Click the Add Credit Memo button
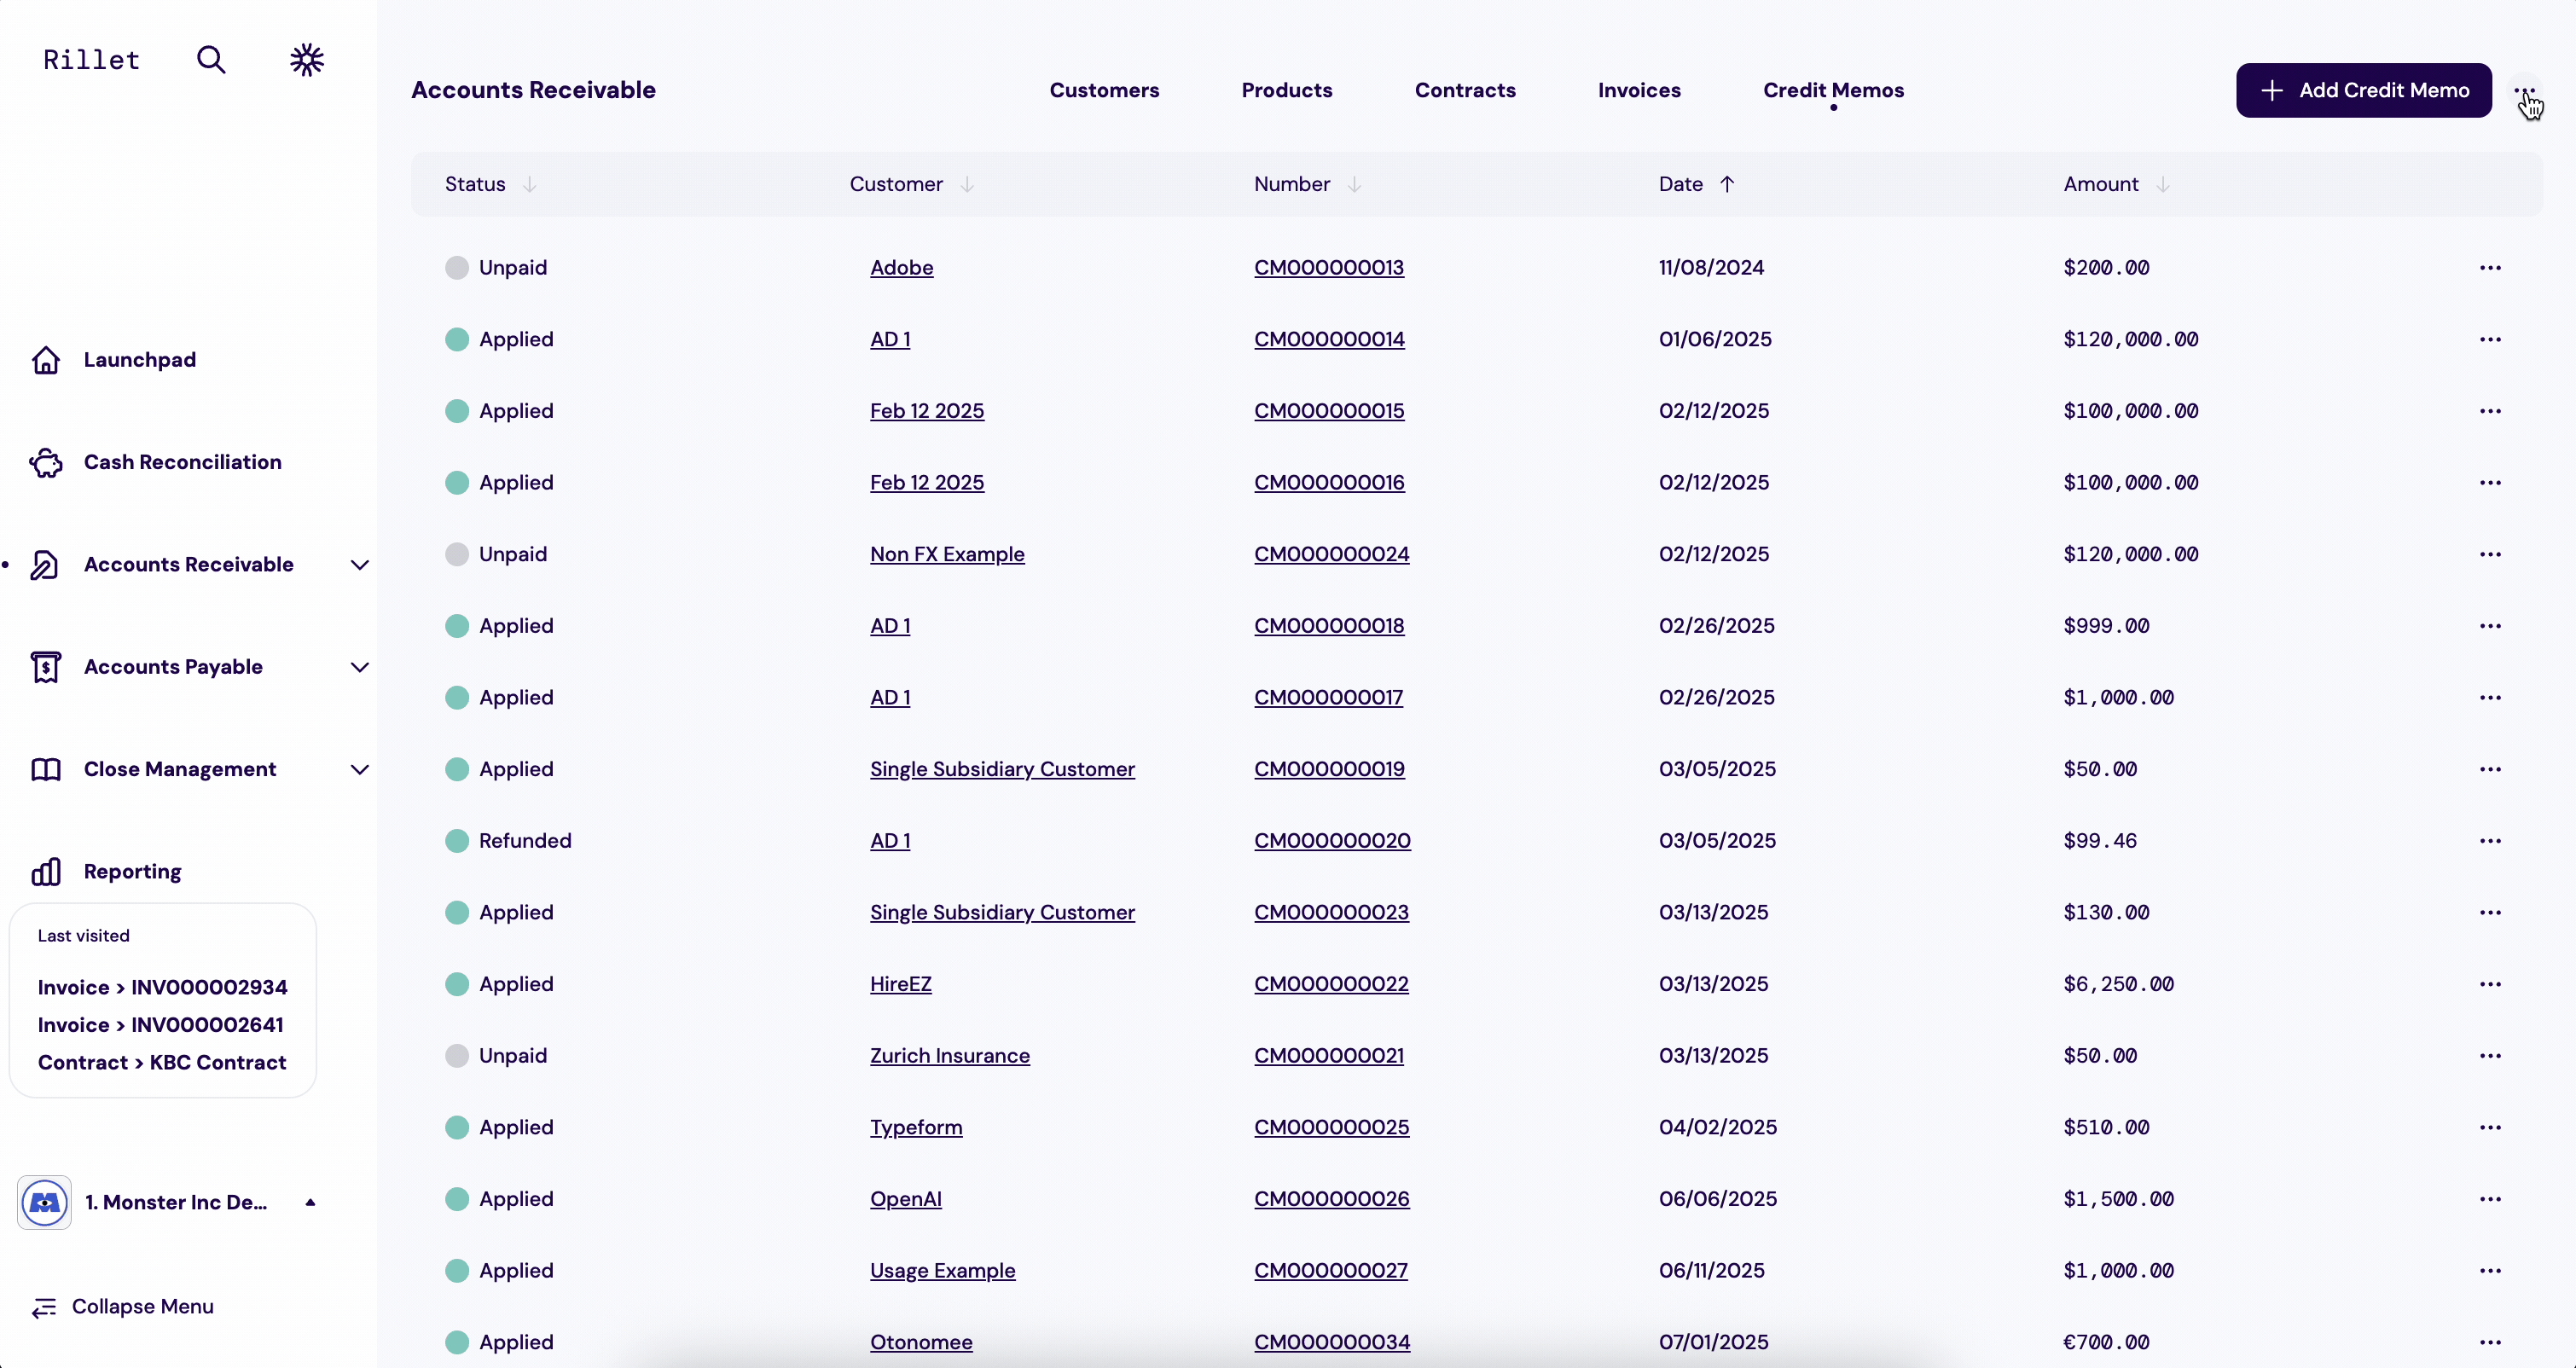Screen dimensions: 2576x1368 2363,90
